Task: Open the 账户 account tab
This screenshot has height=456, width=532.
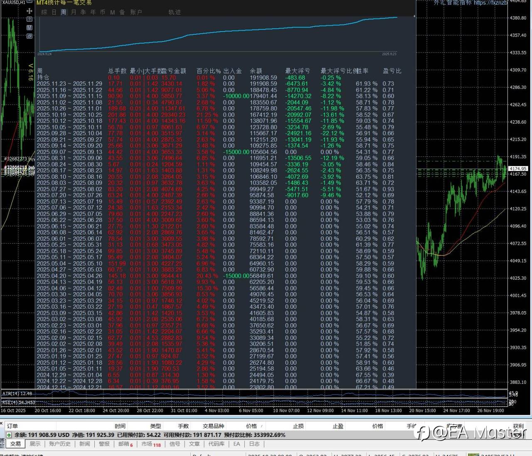Action: 136,12
